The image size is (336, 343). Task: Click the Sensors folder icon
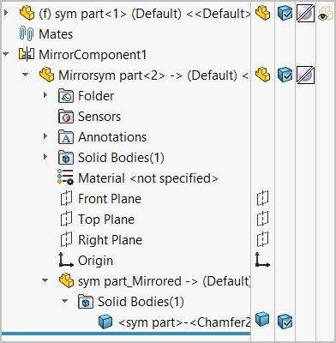click(x=66, y=117)
